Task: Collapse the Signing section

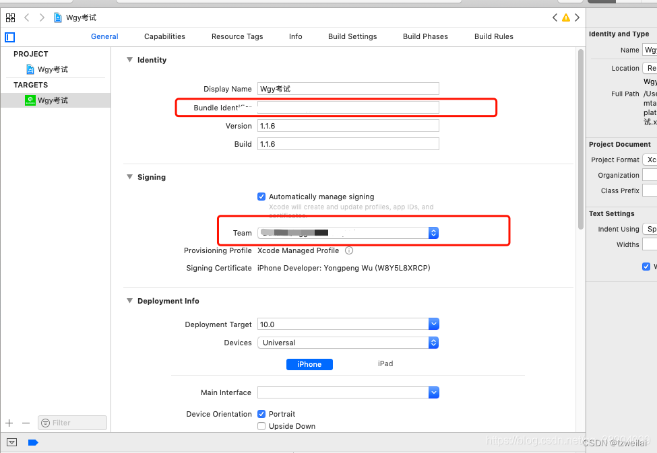Action: 129,177
